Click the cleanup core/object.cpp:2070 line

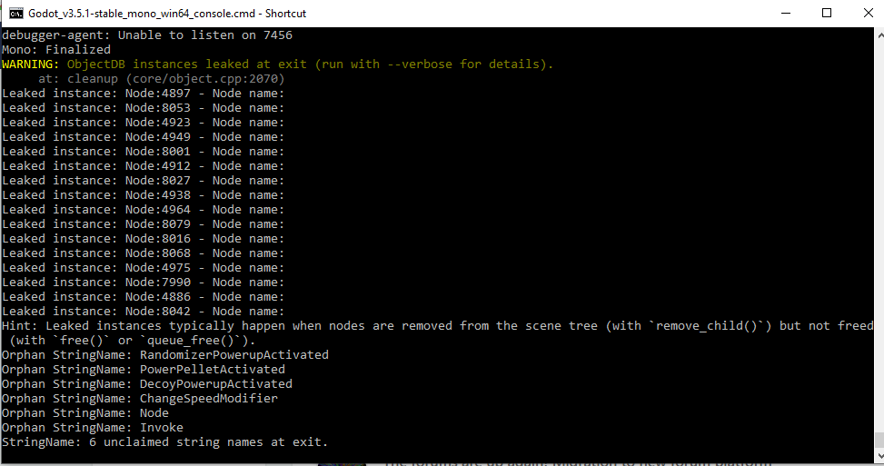pyautogui.click(x=161, y=79)
